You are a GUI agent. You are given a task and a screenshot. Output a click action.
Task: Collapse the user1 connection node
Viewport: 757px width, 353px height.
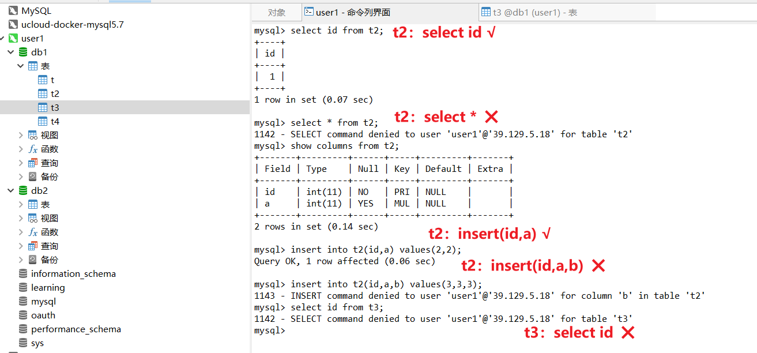[2, 38]
